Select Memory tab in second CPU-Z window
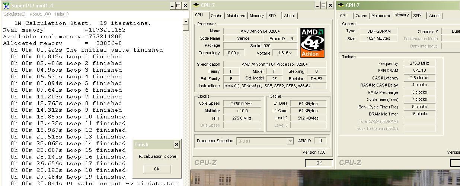 pyautogui.click(x=402, y=15)
